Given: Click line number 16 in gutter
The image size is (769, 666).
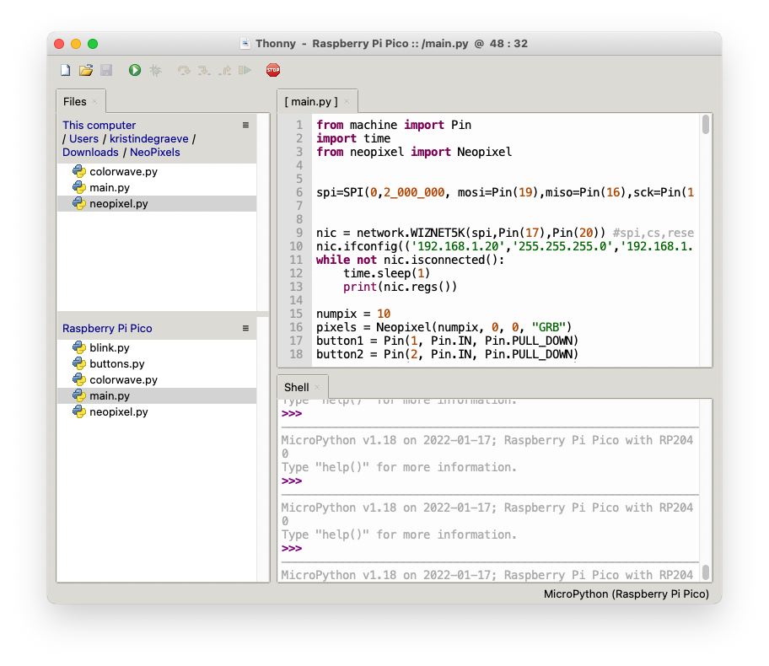Looking at the screenshot, I should click(x=296, y=327).
